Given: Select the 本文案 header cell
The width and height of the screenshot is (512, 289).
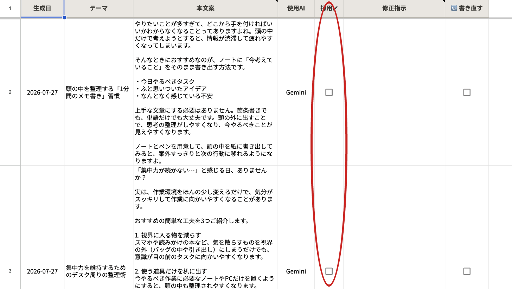Looking at the screenshot, I should click(x=205, y=8).
